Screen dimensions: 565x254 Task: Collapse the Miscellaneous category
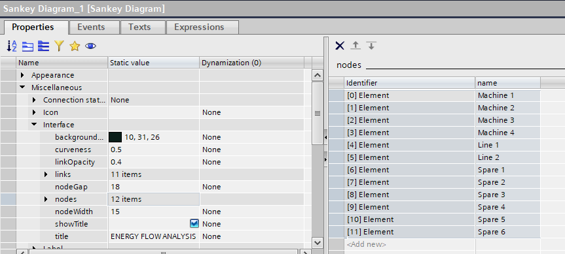(x=22, y=87)
